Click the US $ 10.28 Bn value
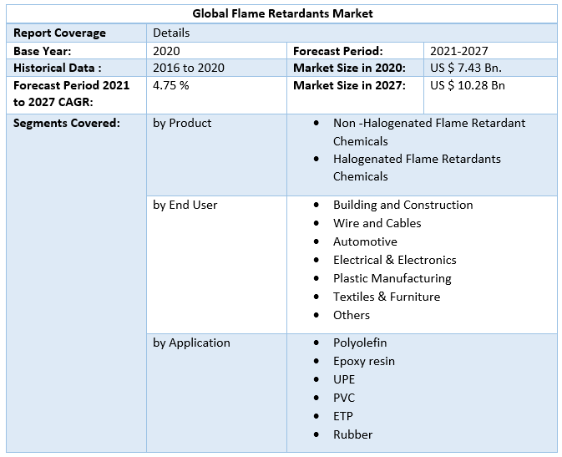Screen dimensions: 562x457 [x=467, y=85]
